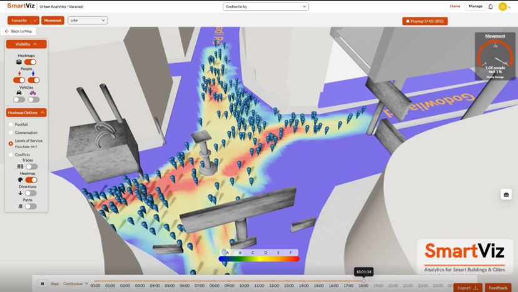Click the back arrow to return to the map
This screenshot has width=518, height=292.
tap(7, 31)
